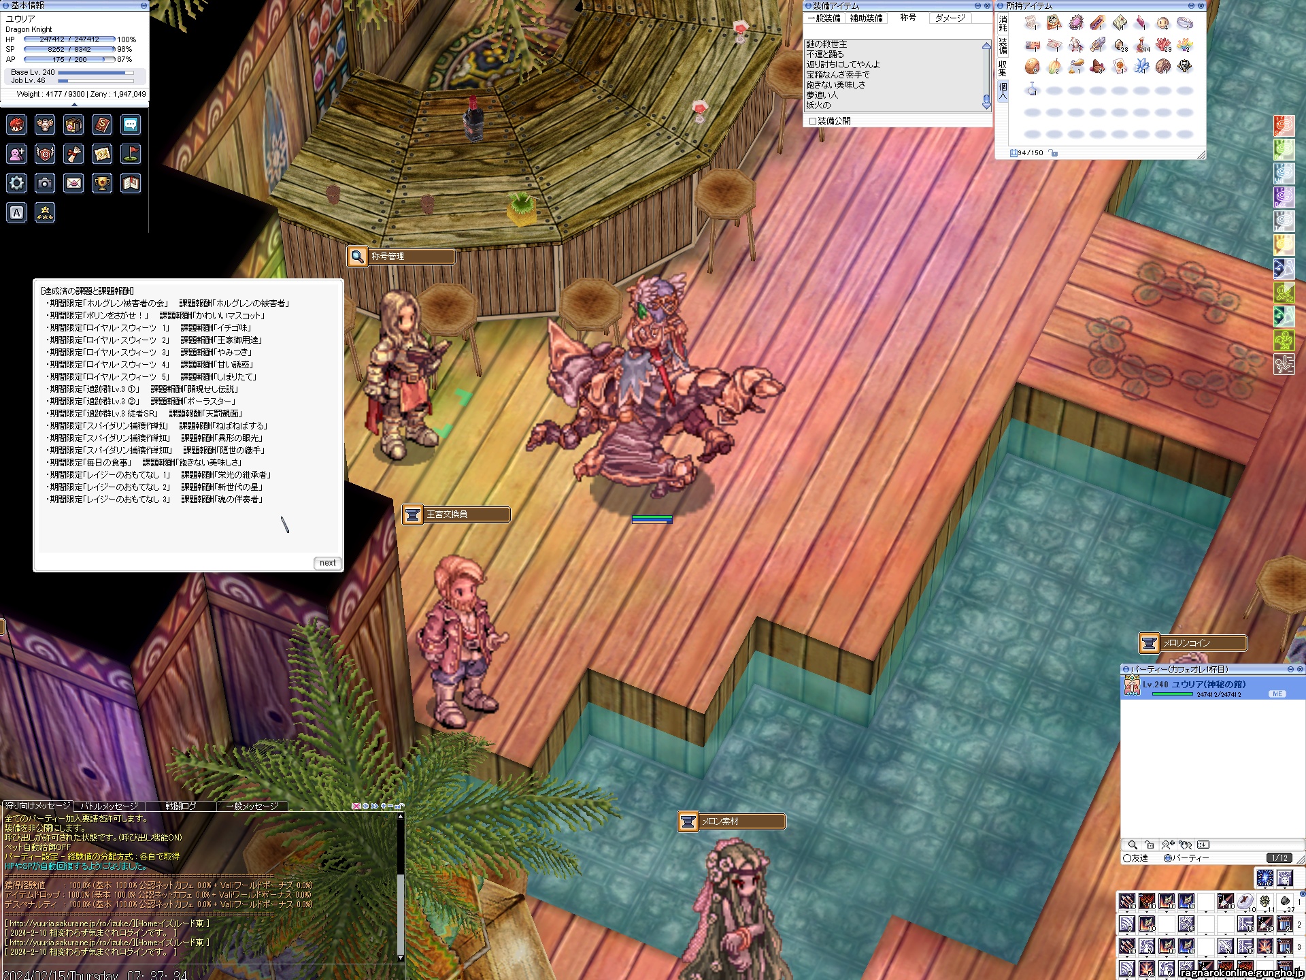Click the 王宮交換員 NPC label

pos(456,514)
